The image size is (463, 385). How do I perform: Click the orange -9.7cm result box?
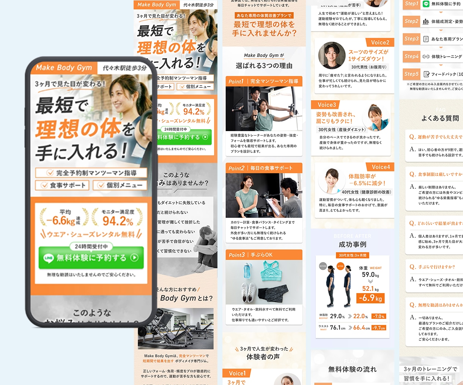379,328
